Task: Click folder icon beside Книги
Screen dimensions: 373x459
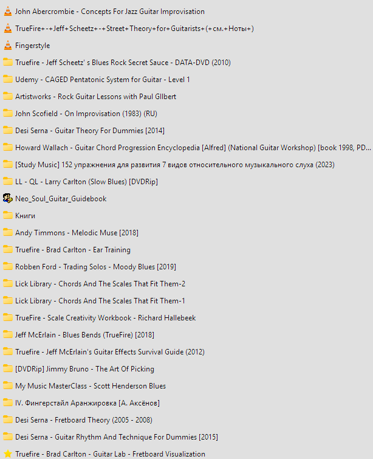Action: click(8, 215)
